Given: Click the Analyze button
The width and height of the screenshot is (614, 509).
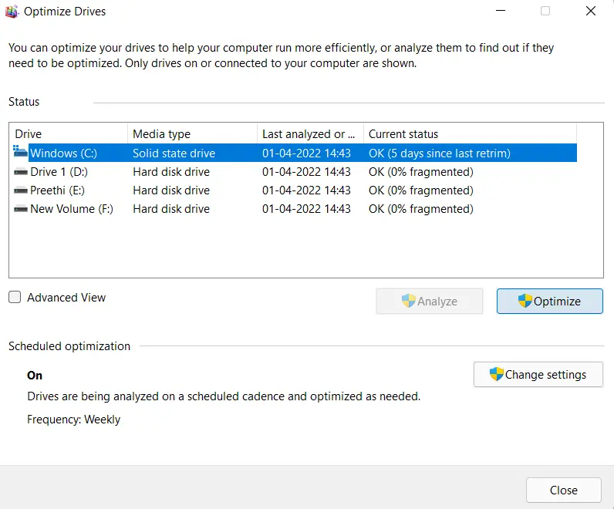Looking at the screenshot, I should point(430,301).
